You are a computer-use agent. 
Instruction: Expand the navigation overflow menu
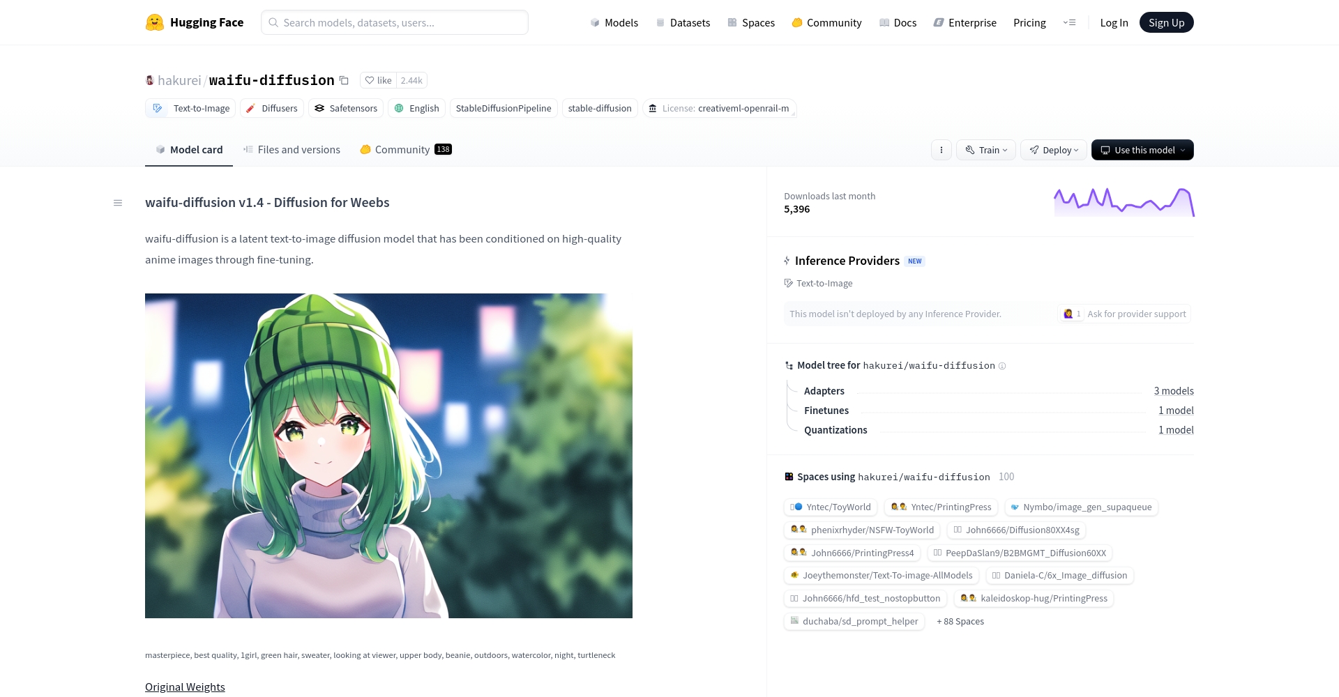[1069, 22]
